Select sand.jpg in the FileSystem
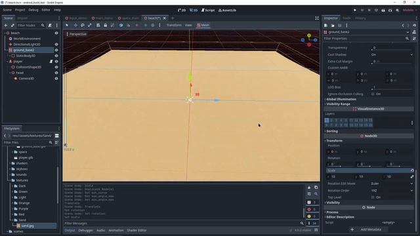 28,226
